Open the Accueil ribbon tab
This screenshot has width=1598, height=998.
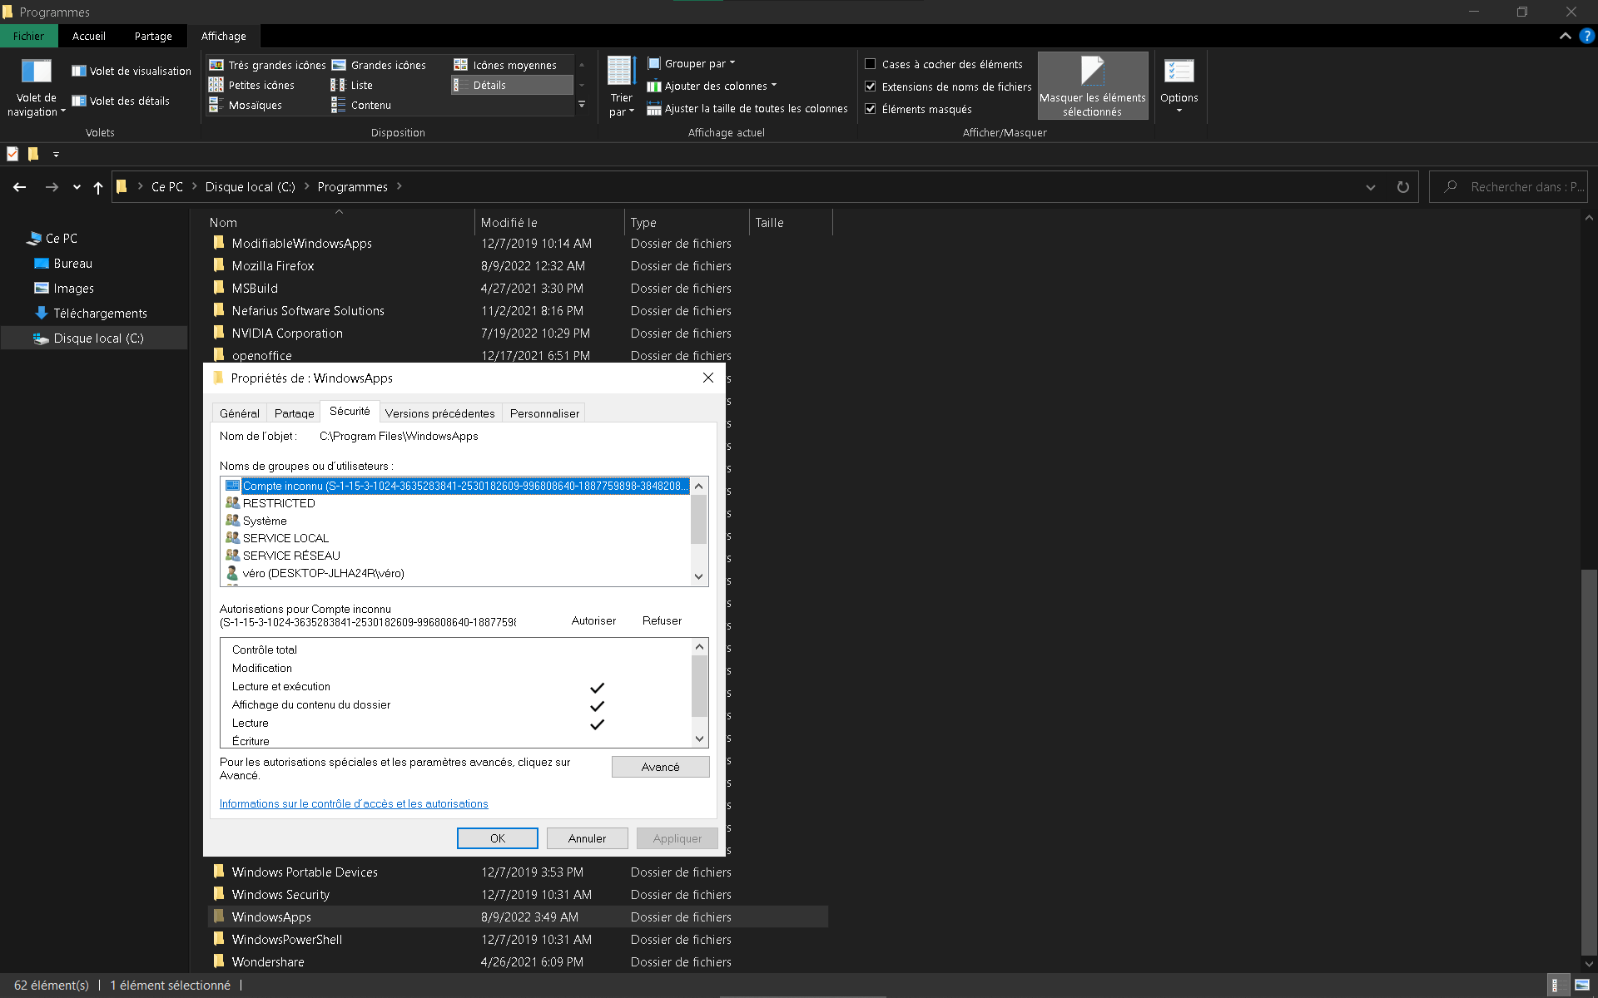click(x=88, y=36)
